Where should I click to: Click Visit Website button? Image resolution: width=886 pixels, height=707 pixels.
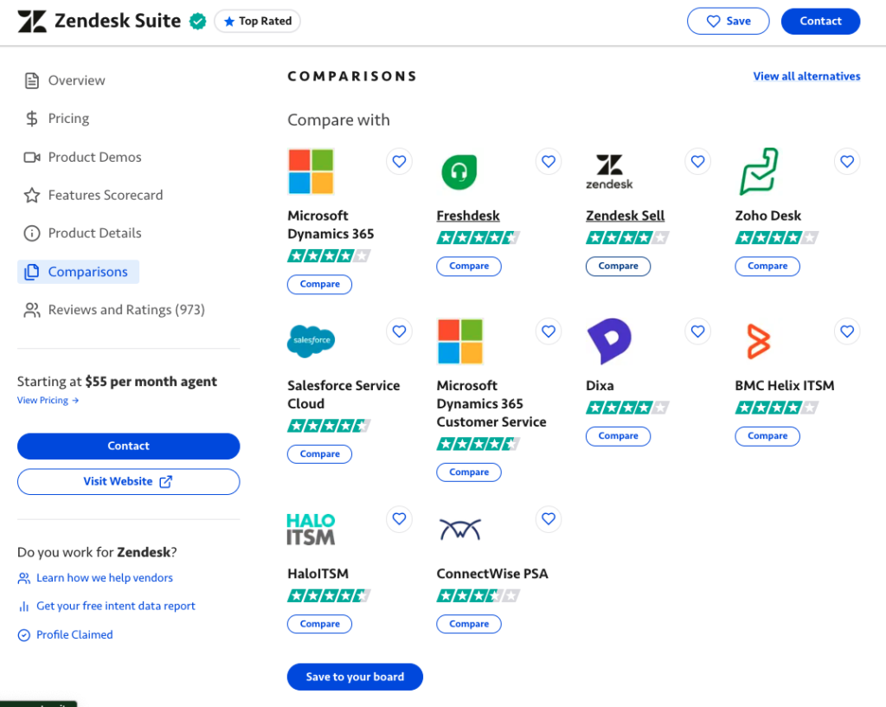[128, 481]
